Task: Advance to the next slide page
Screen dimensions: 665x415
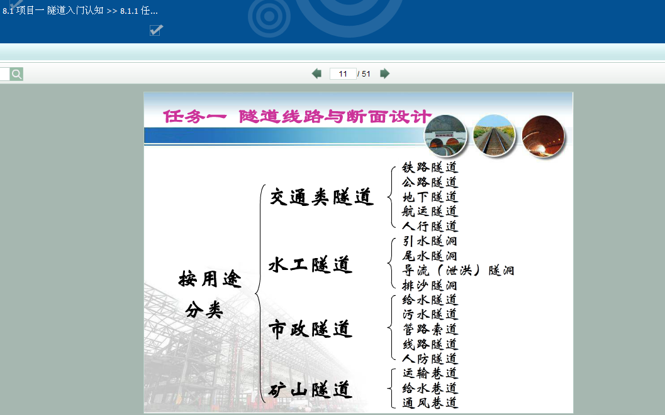Action: [x=385, y=73]
